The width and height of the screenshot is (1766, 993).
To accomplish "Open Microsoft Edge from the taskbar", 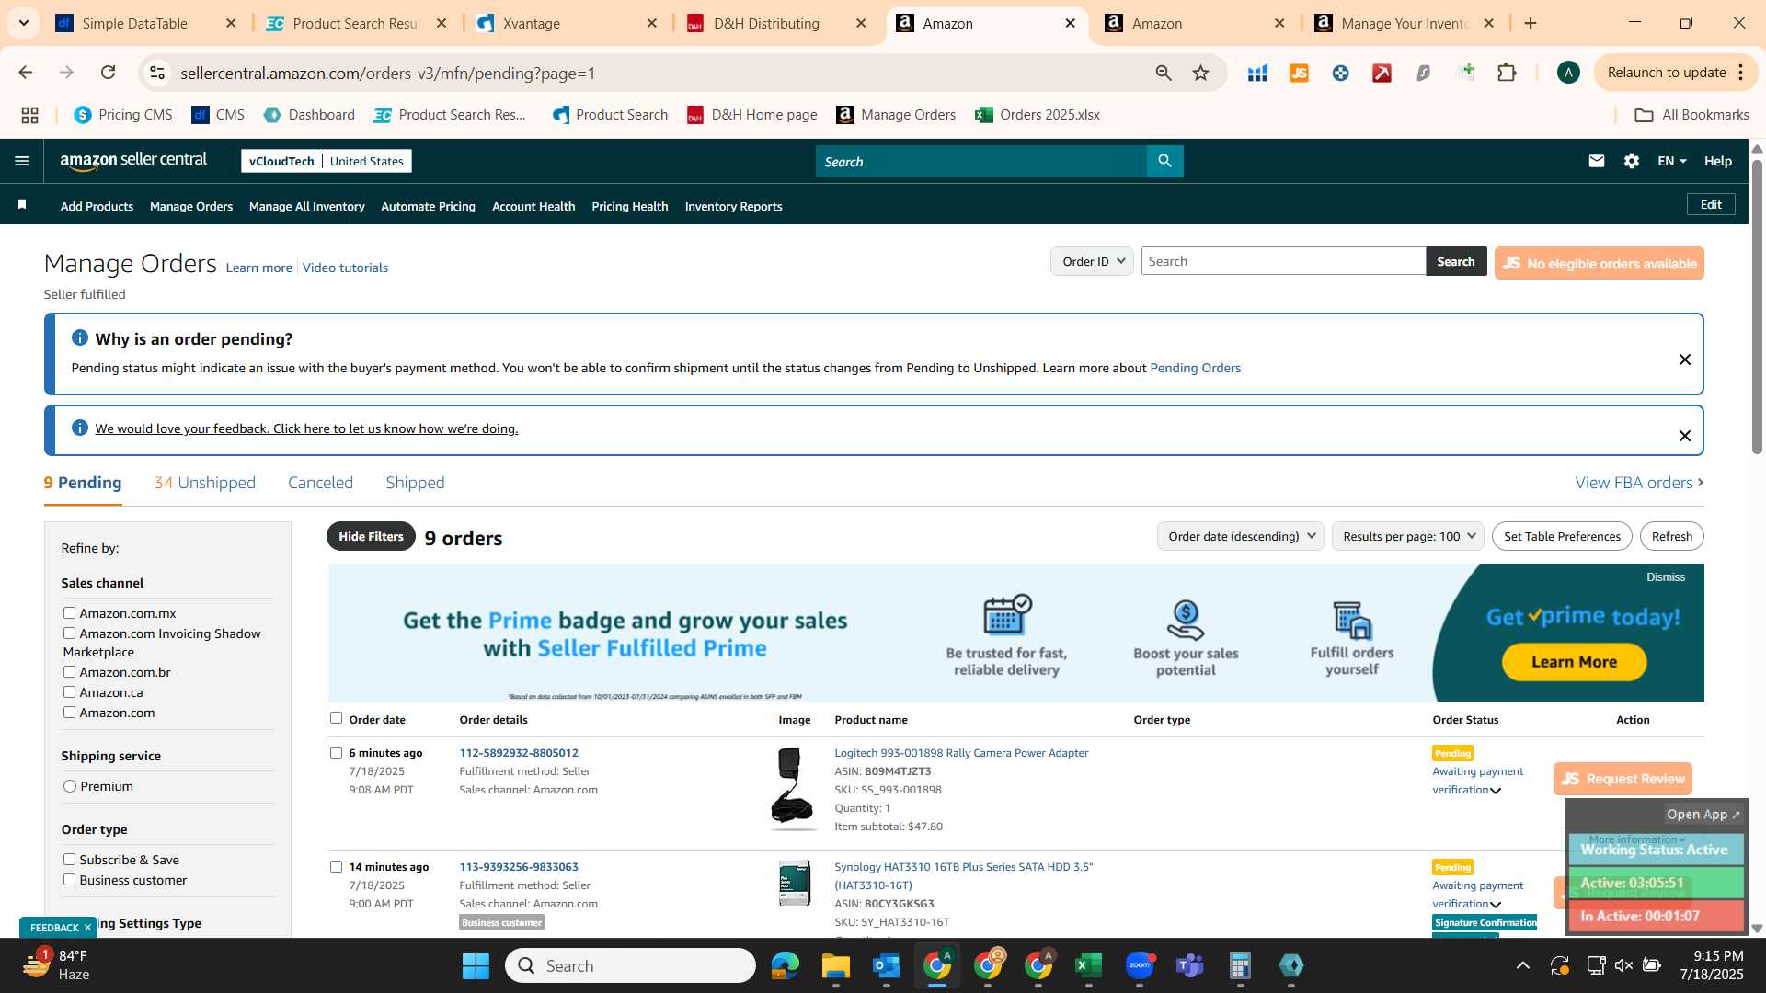I will tap(785, 965).
